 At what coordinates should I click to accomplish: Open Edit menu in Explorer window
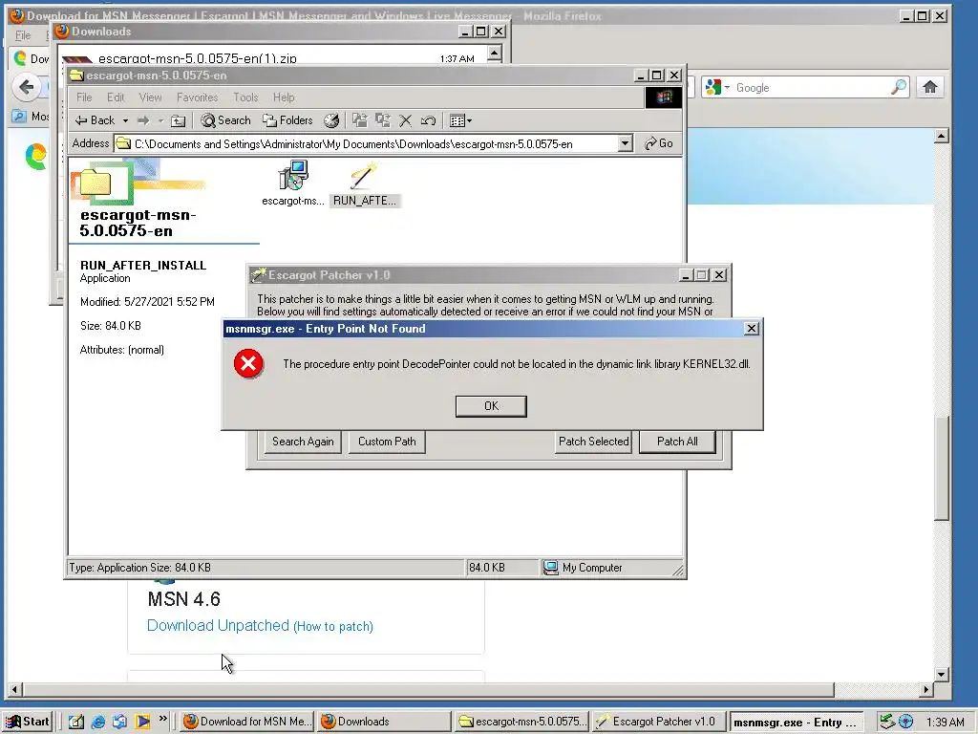[116, 97]
